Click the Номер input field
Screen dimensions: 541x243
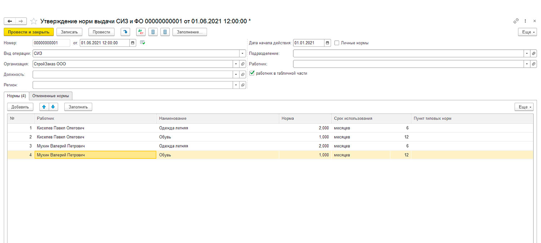(x=51, y=43)
